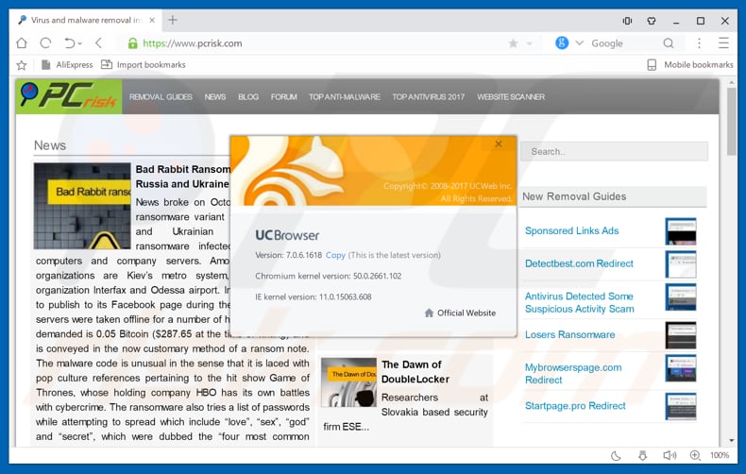Undo closed tab with back-arrow icon
Image resolution: width=746 pixels, height=474 pixels.
coord(70,43)
